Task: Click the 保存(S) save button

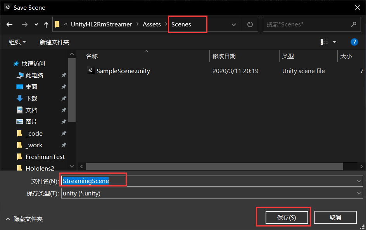Action: tap(287, 218)
